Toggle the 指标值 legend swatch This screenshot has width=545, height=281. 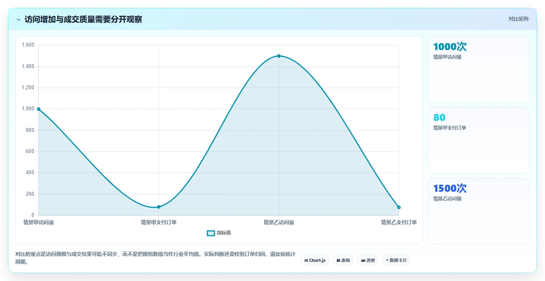(x=211, y=233)
